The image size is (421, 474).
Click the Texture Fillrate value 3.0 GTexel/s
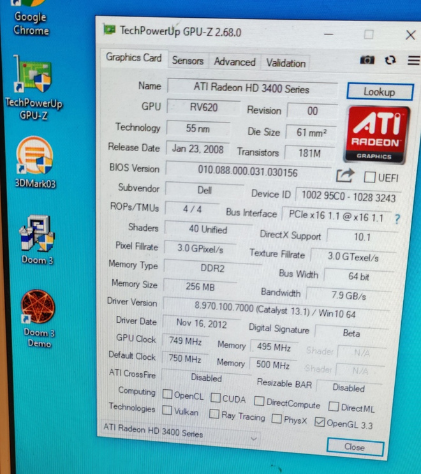pyautogui.click(x=353, y=257)
